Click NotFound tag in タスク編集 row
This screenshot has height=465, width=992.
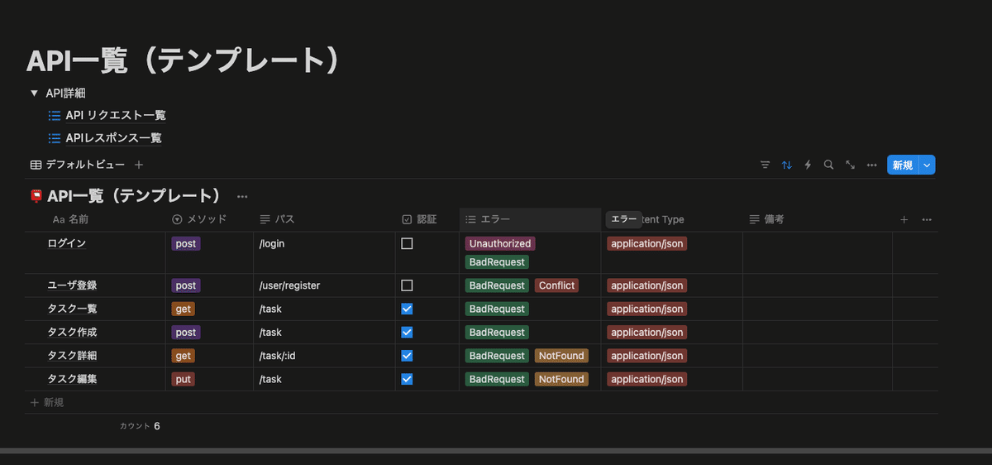click(561, 379)
